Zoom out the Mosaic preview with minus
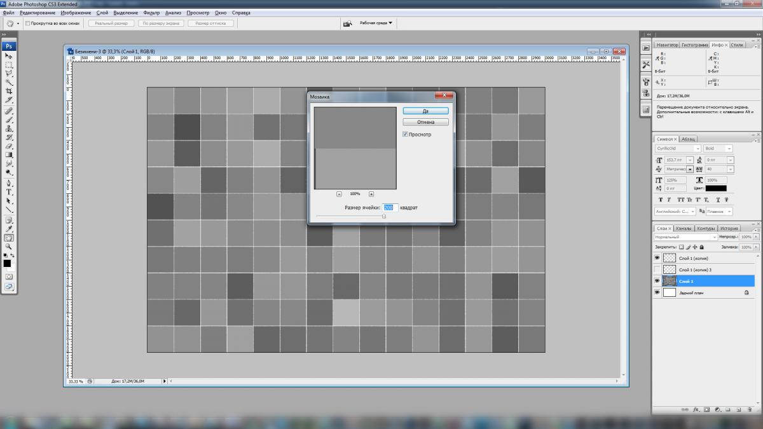This screenshot has width=763, height=429. coord(339,194)
